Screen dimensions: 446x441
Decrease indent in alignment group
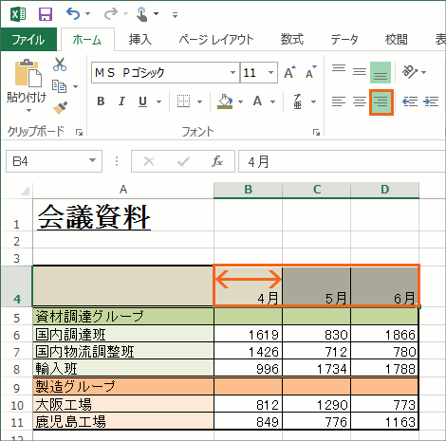[x=410, y=101]
